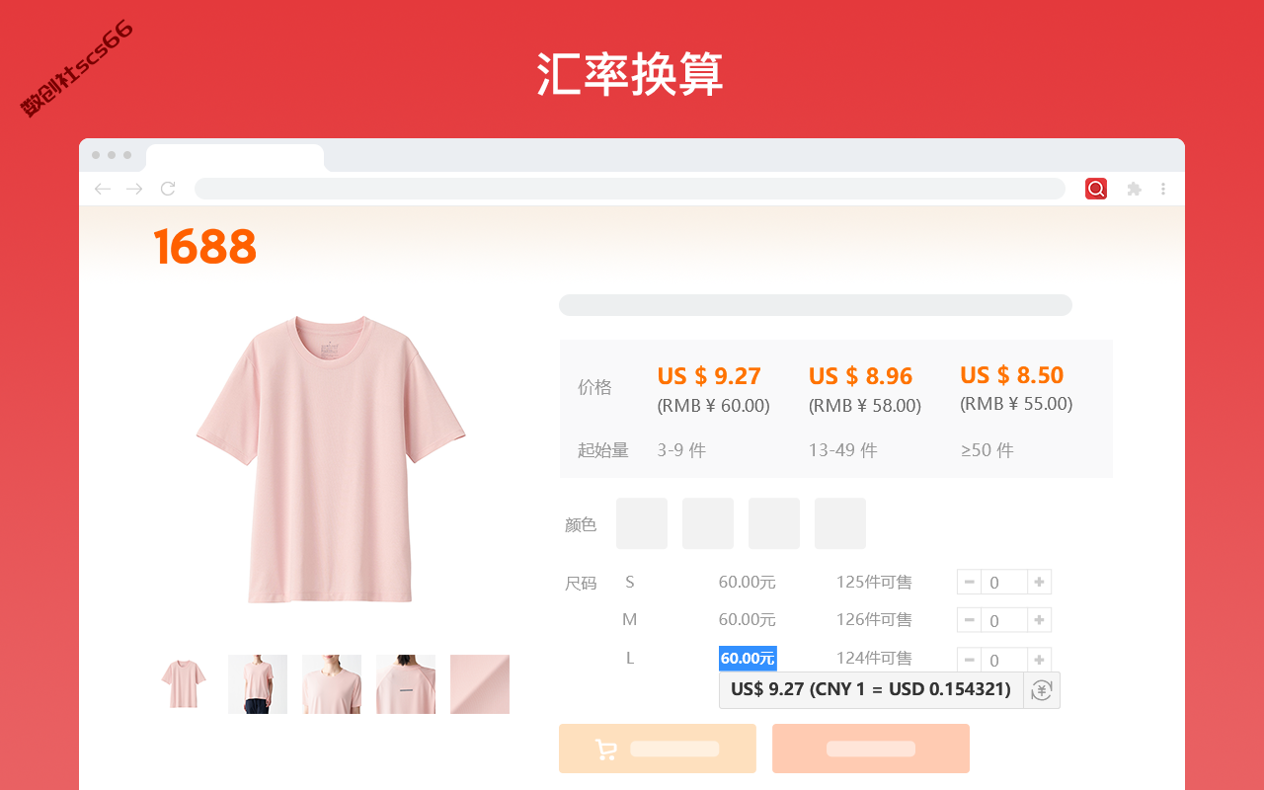Click the browser address bar
The image size is (1264, 790).
630,189
